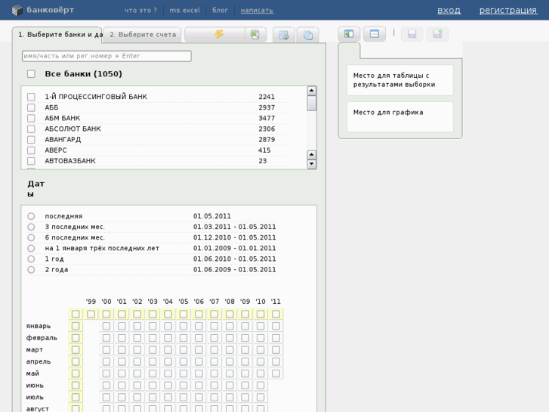Select the '6 последних мес.' radio option
Viewport: 549px width, 412px height.
tap(31, 237)
